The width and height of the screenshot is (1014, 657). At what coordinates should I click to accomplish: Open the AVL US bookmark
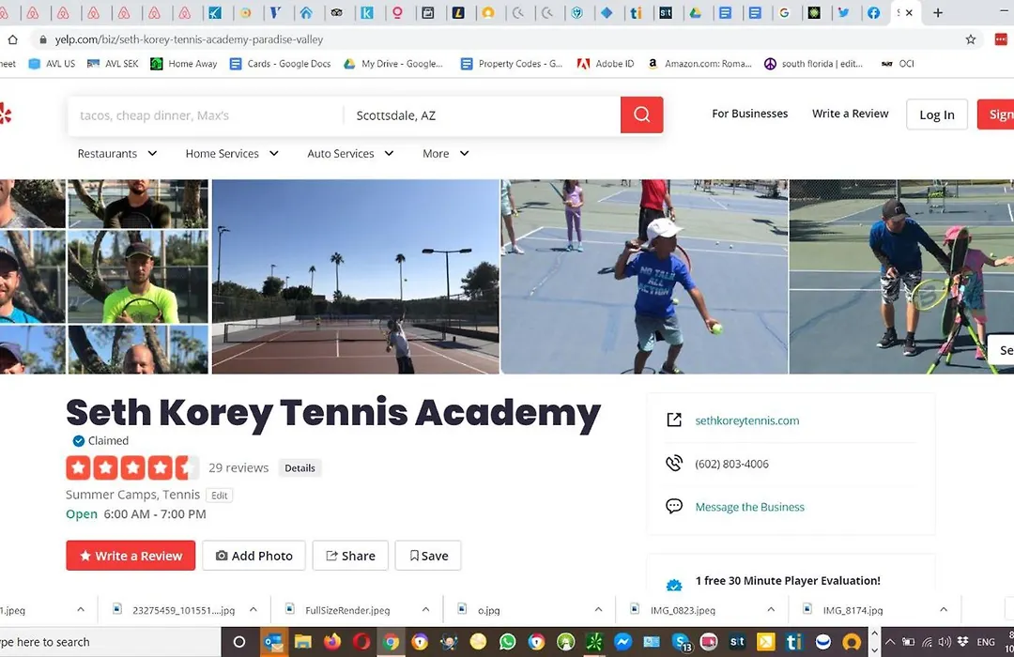[x=53, y=64]
